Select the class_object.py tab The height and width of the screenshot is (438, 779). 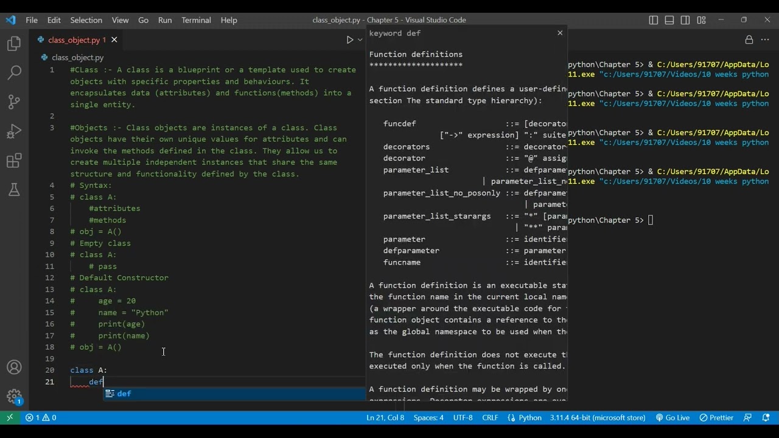click(73, 40)
